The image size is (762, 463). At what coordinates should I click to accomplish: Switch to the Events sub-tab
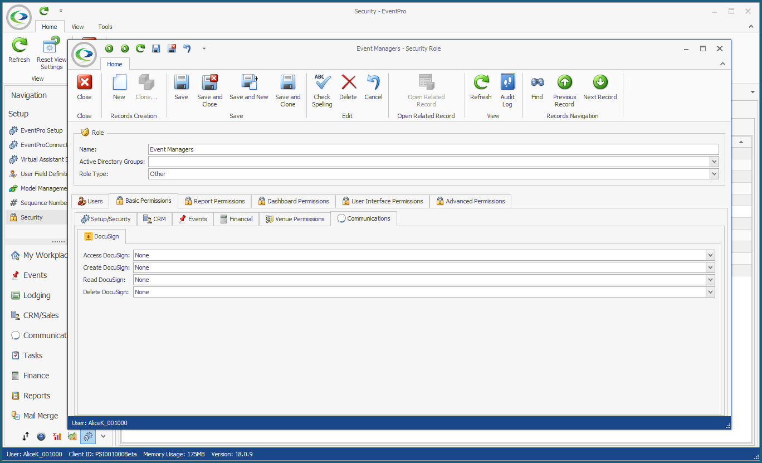(x=193, y=219)
